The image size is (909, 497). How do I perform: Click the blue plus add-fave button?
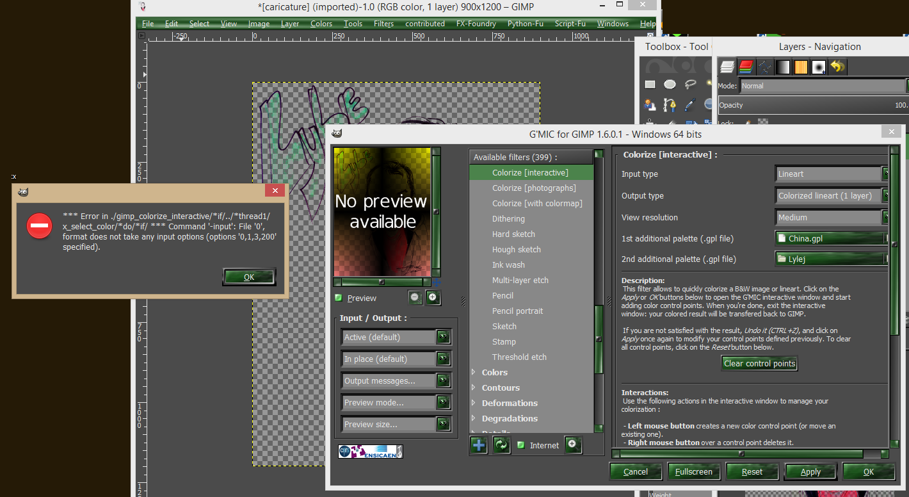click(479, 445)
